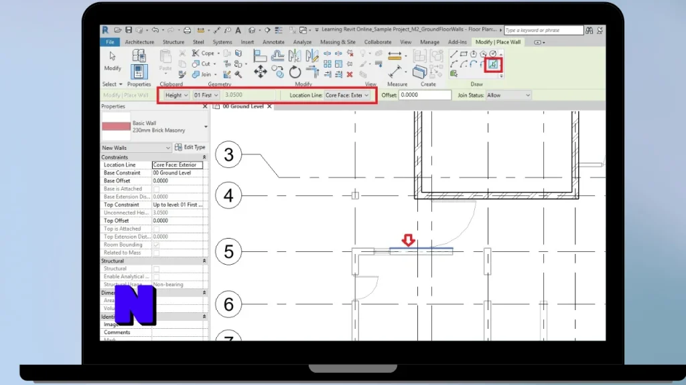Toggle the Properties palette button
This screenshot has width=686, height=385.
[139, 72]
